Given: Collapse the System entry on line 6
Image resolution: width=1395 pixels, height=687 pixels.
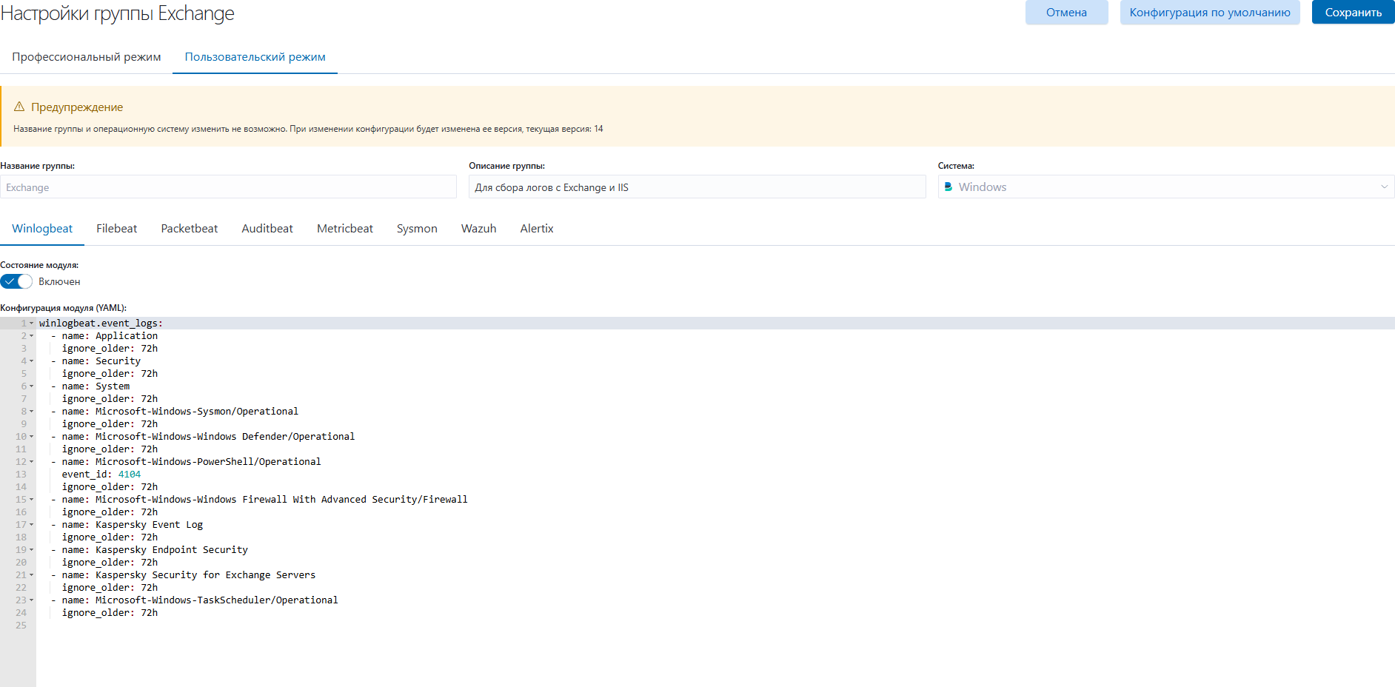Looking at the screenshot, I should coord(31,386).
